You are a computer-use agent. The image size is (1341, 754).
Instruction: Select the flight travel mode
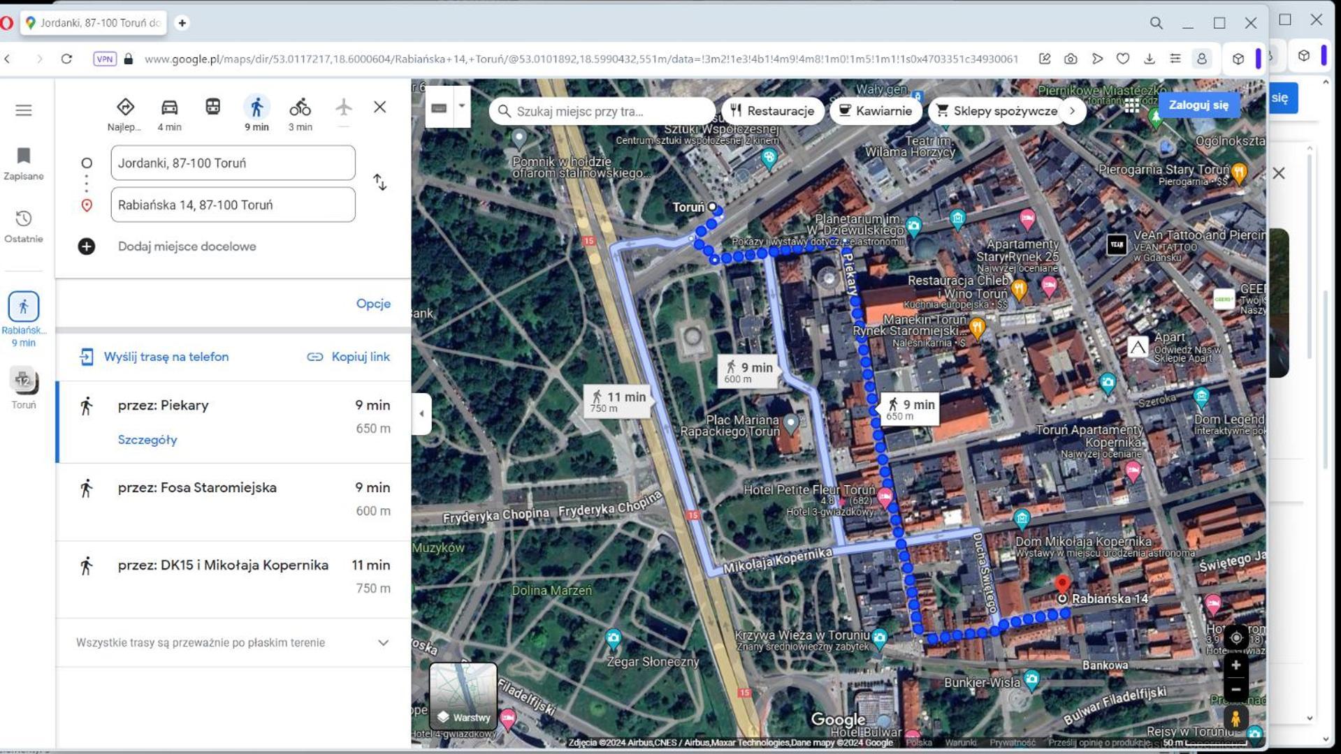coord(343,107)
